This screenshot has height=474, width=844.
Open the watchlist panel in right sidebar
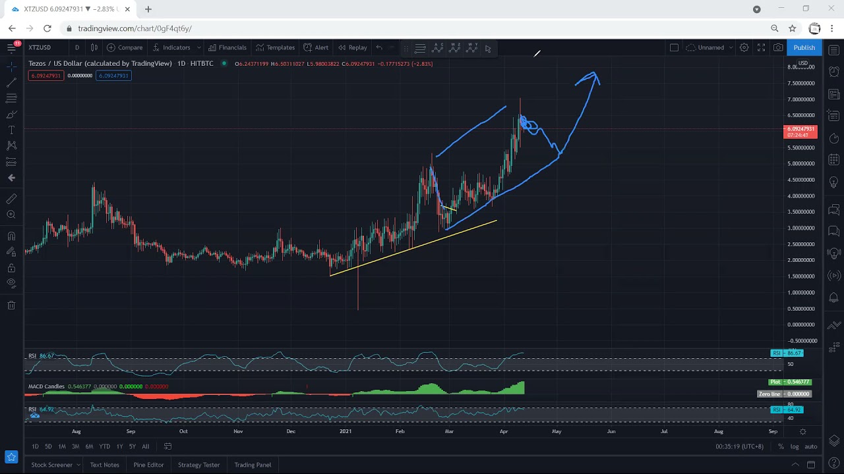[x=834, y=51]
